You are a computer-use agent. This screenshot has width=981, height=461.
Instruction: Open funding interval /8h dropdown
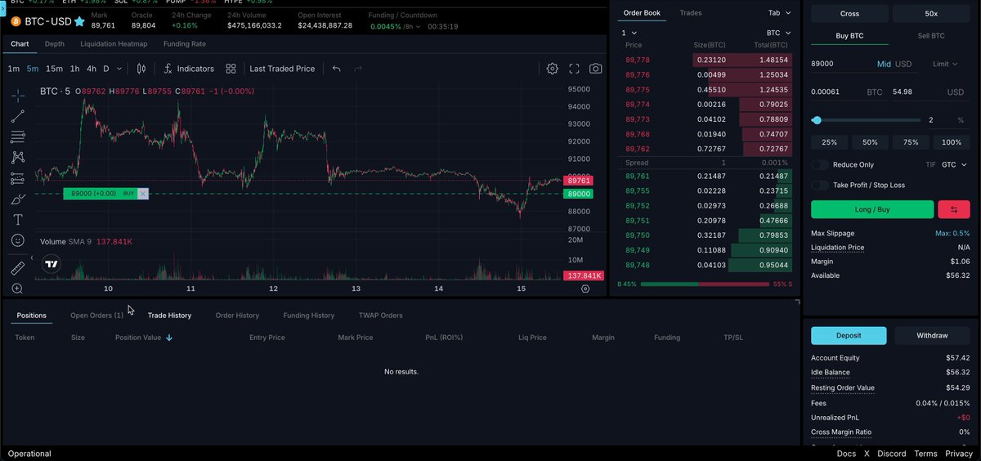point(413,26)
